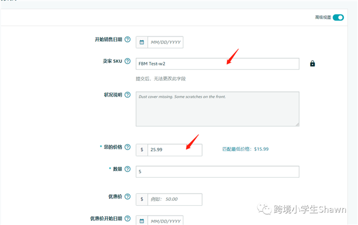Click calendar icon for 优惠价开始日期
Viewport: 358px width, 225px height.
(142, 221)
